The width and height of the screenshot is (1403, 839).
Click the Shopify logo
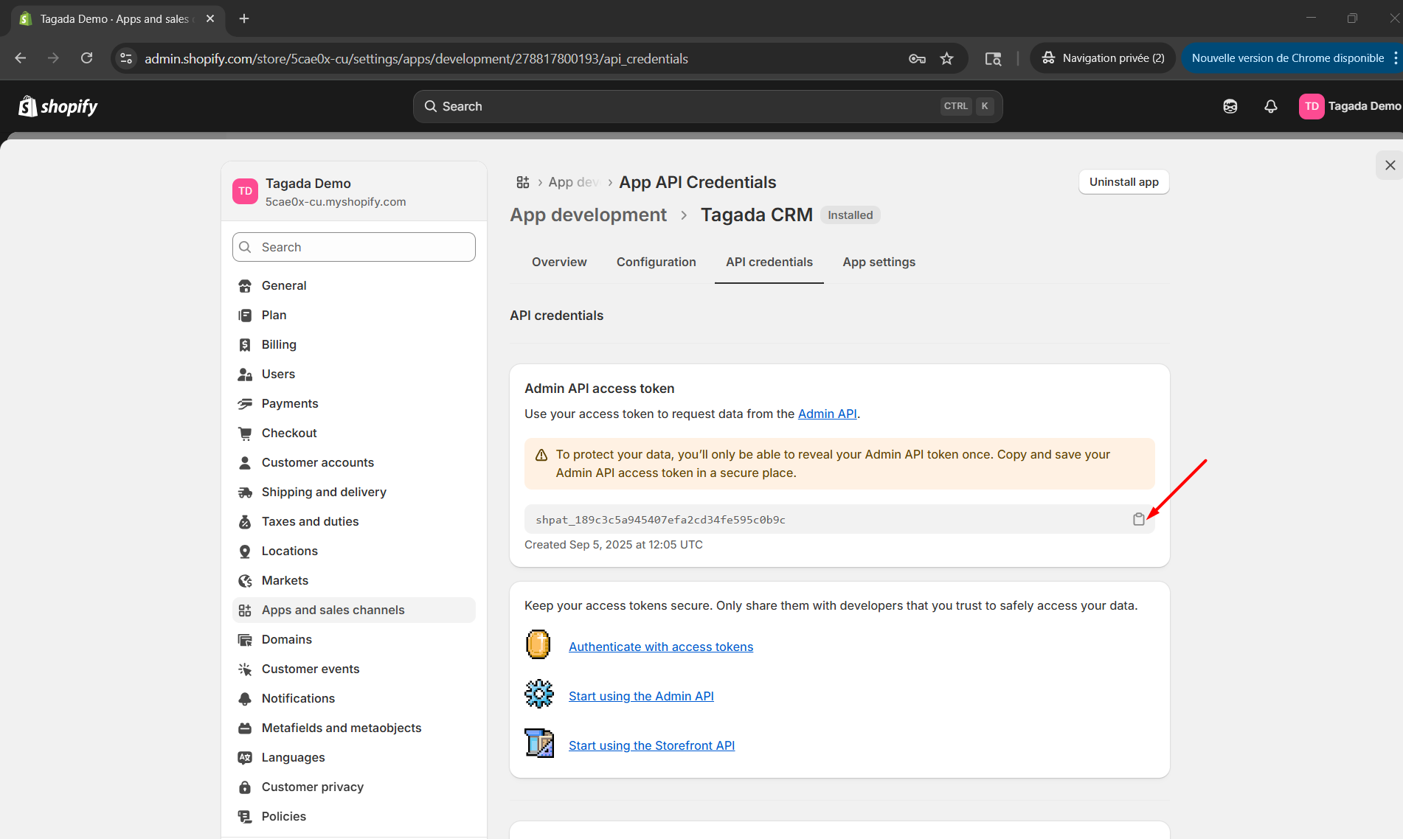58,106
